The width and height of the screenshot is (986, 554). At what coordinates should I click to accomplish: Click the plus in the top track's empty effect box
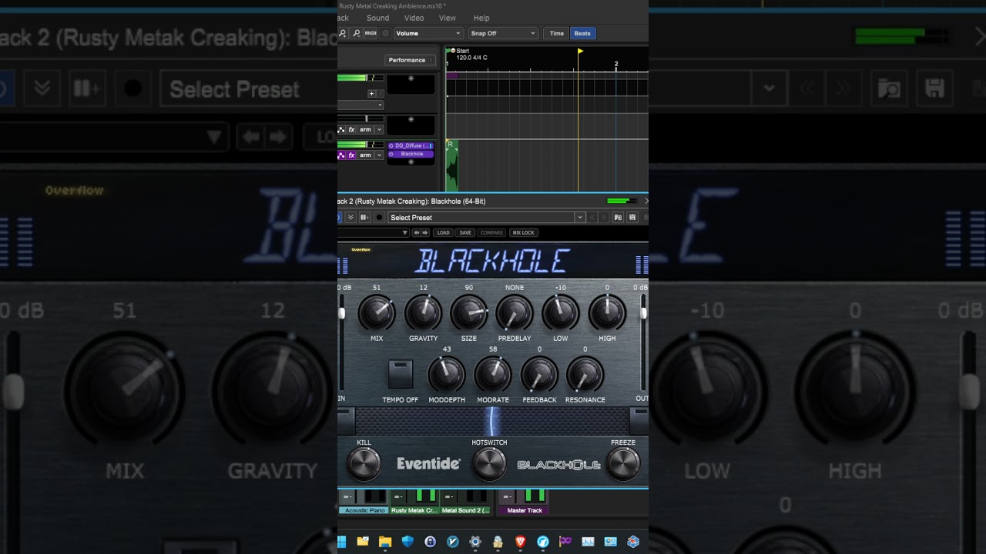[x=411, y=78]
